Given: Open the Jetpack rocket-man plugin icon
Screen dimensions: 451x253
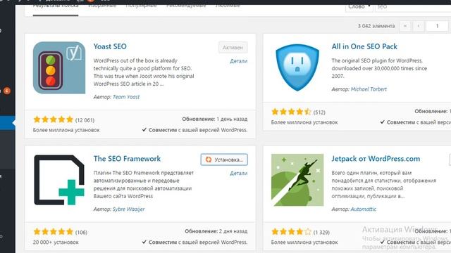Looking at the screenshot, I should pos(297,180).
